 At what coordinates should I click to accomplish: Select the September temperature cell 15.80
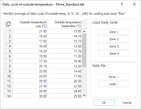64,31
